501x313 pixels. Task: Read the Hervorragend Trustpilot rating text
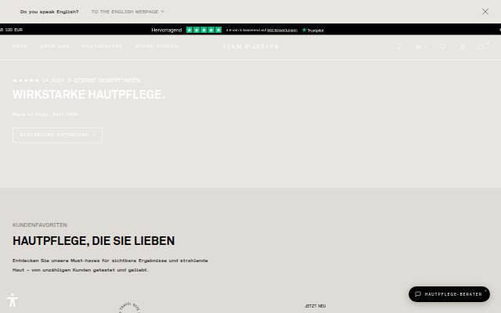click(167, 30)
